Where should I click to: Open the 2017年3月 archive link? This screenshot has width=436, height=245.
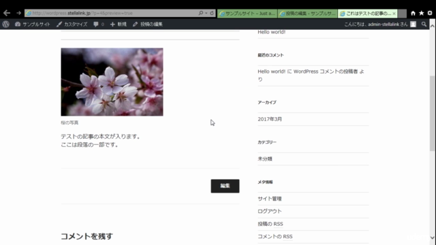(x=270, y=119)
